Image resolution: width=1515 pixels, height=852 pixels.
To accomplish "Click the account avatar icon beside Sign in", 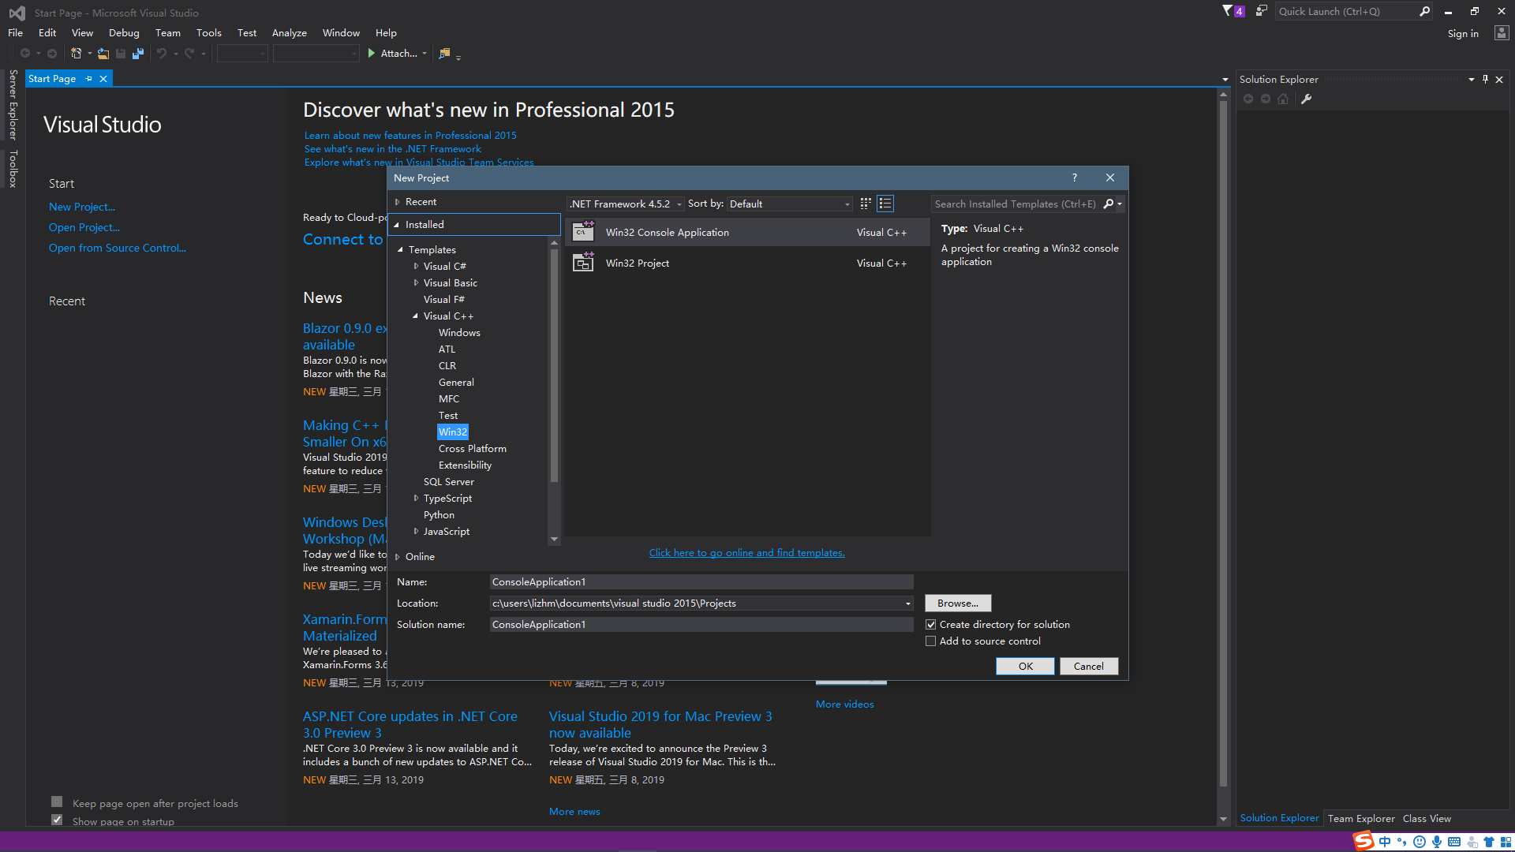I will [1502, 33].
